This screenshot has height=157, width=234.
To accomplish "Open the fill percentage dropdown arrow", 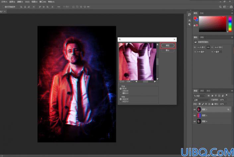I will coord(226,104).
